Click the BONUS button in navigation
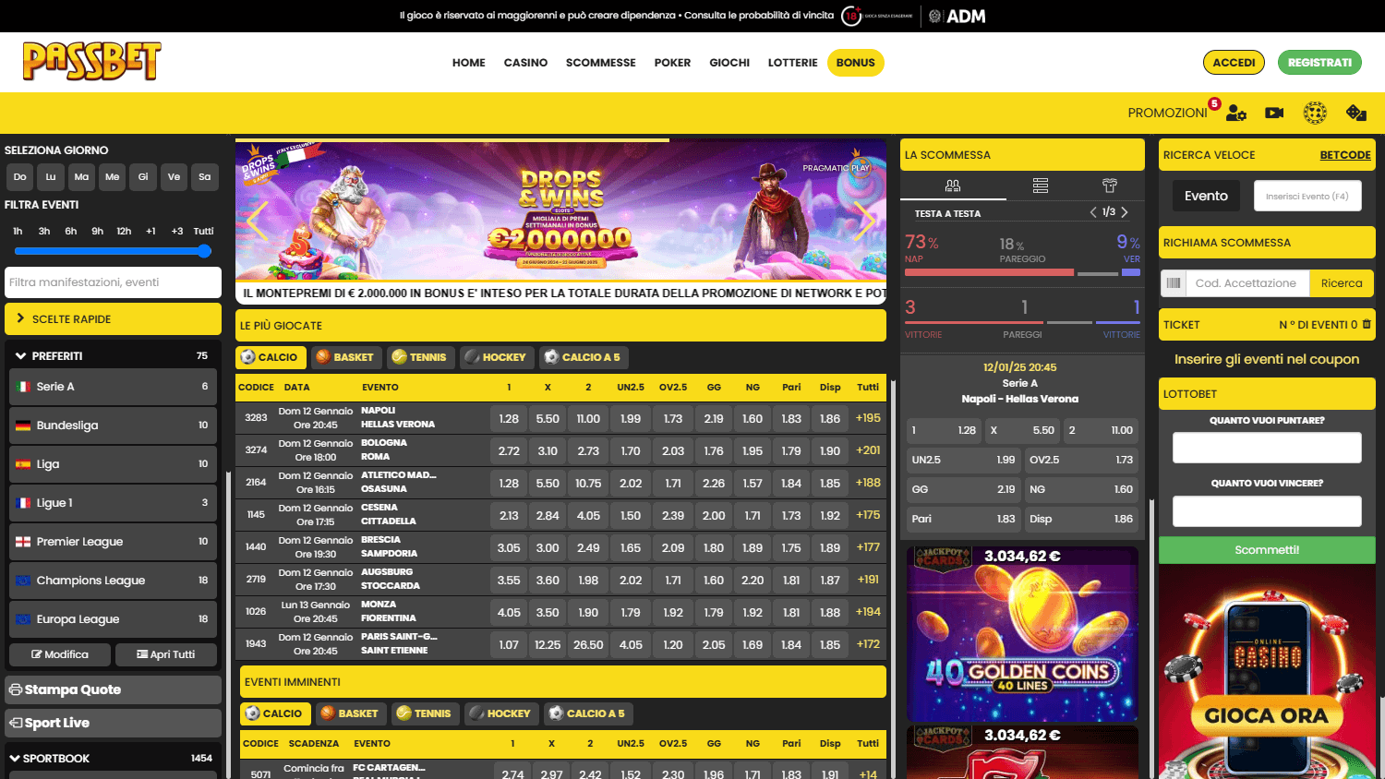The width and height of the screenshot is (1385, 779). pos(856,63)
